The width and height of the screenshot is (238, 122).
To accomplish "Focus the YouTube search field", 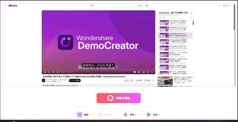I will 113,6.
